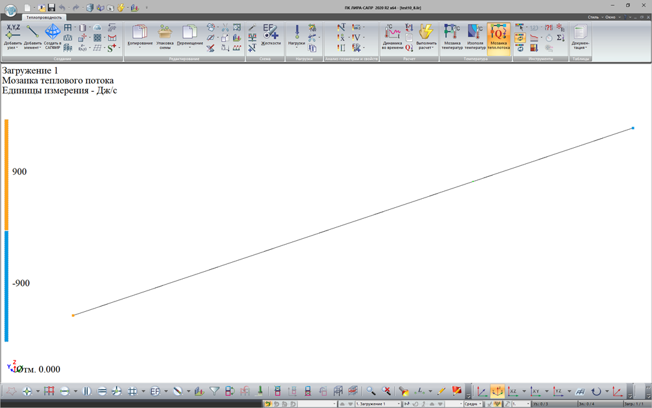Click the save diskette icon
Viewport: 652px width, 408px height.
(51, 8)
